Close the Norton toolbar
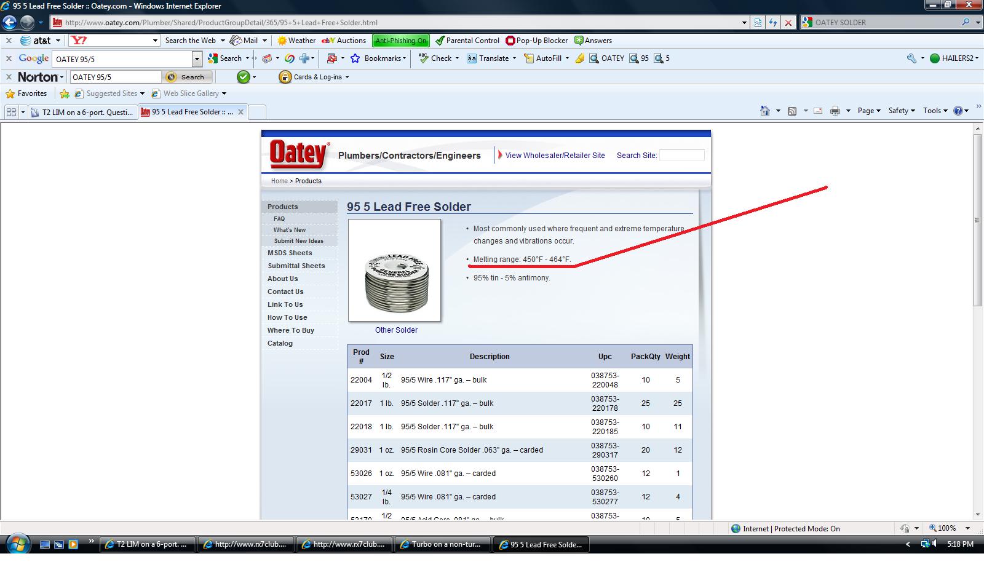Viewport: 984px width, 583px height. click(x=8, y=77)
